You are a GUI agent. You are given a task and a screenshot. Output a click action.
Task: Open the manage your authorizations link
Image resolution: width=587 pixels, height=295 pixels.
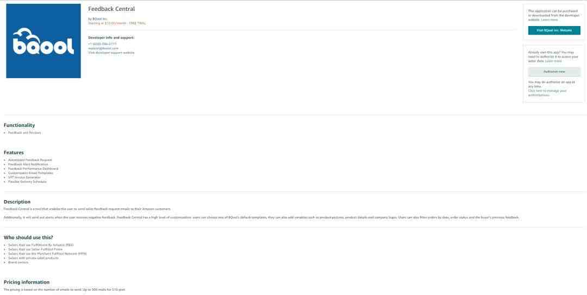547,93
